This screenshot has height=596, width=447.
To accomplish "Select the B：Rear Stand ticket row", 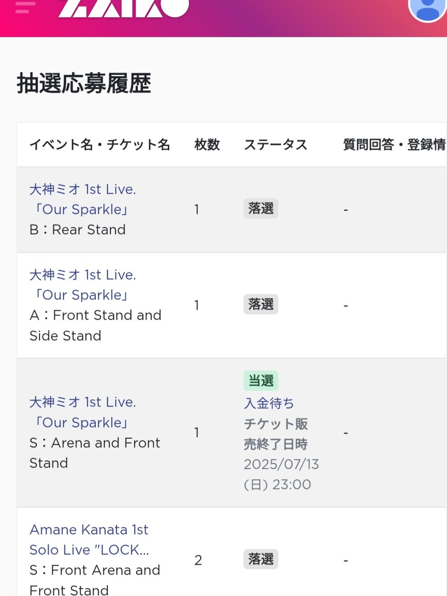I will [x=231, y=209].
